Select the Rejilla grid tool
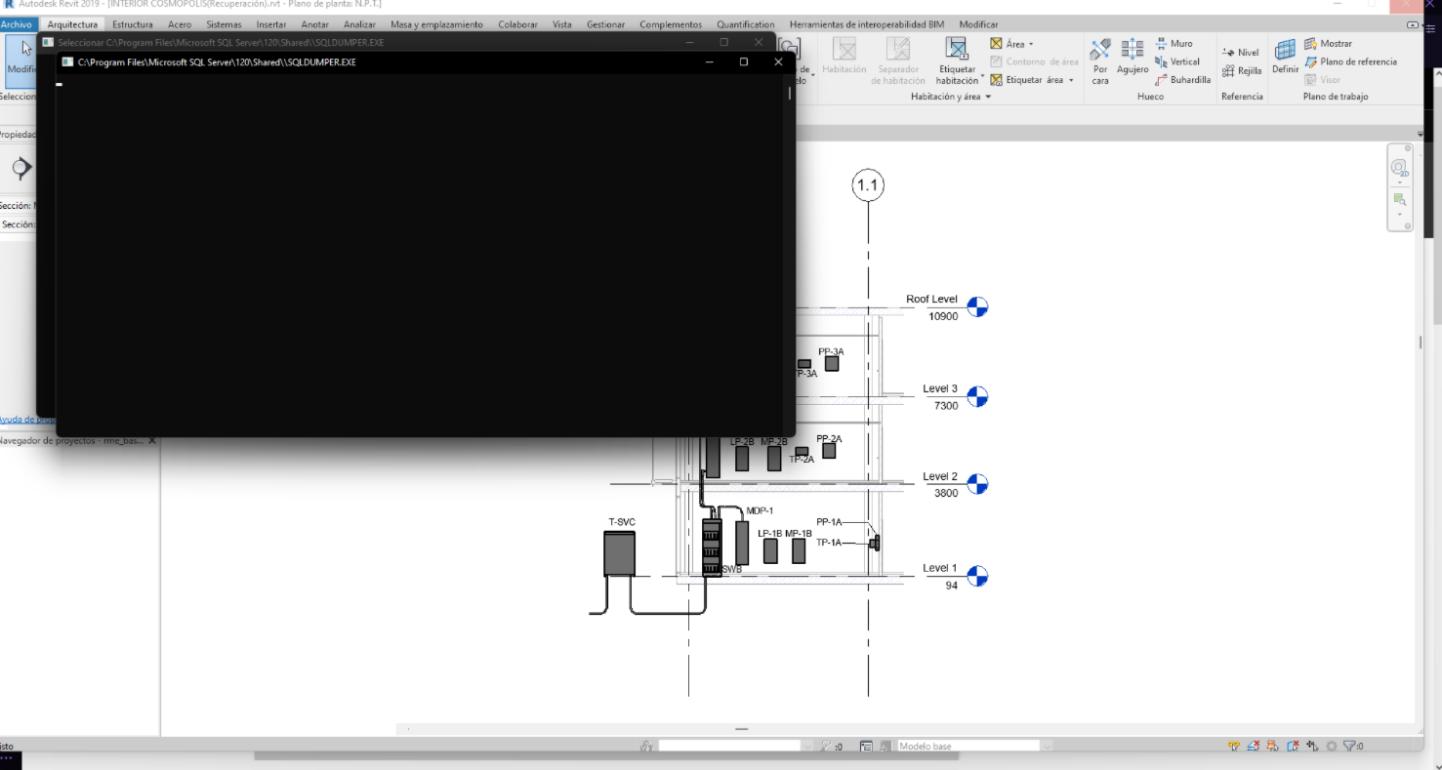1442x770 pixels. [1241, 71]
